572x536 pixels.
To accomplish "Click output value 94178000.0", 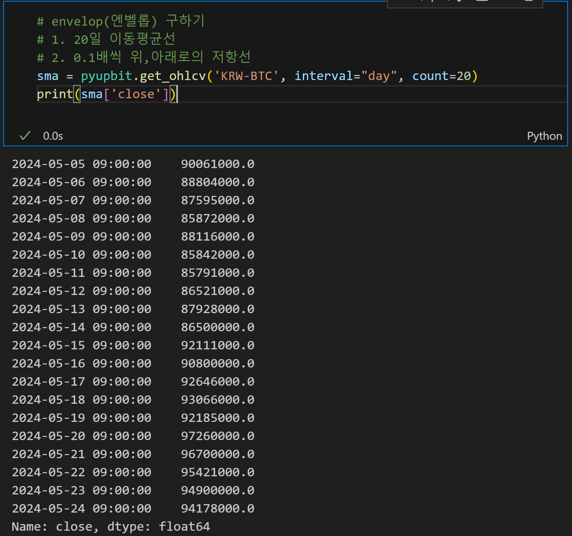I will [x=218, y=509].
